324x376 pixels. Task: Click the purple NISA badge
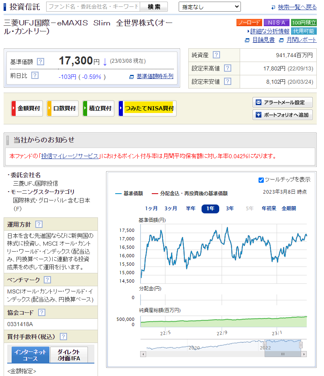pyautogui.click(x=276, y=23)
